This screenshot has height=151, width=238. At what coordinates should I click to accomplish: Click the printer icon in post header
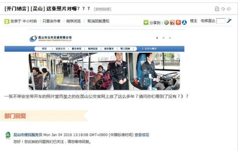[x=217, y=9]
